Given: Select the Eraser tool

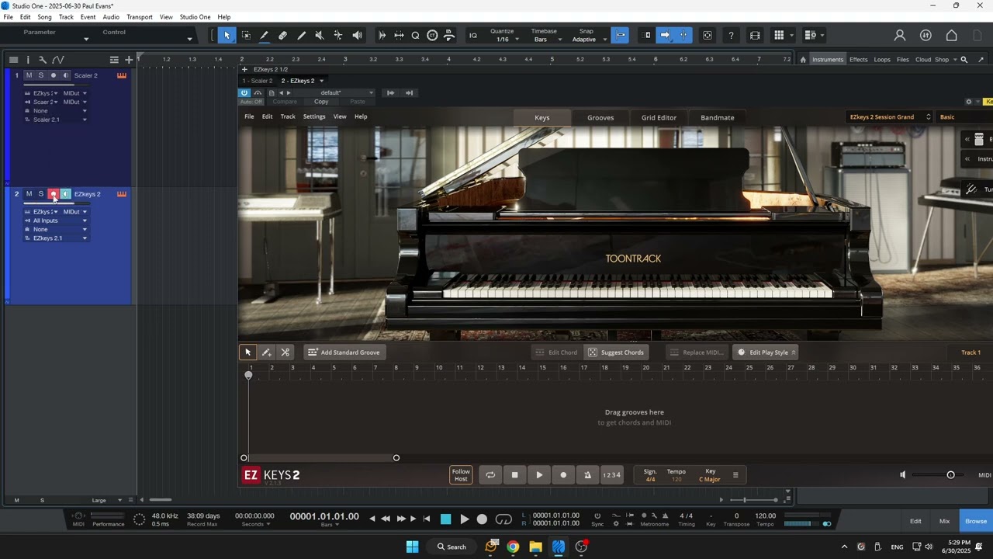Looking at the screenshot, I should 282,35.
